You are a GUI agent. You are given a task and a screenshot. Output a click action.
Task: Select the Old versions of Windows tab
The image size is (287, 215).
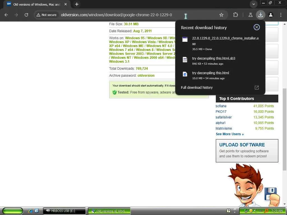point(37,4)
